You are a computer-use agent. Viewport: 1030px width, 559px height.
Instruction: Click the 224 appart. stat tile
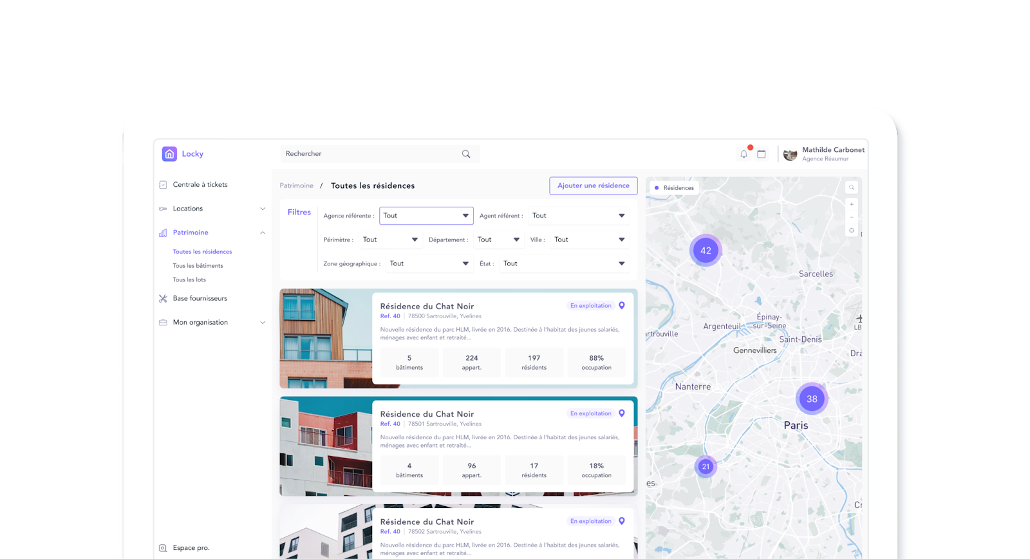(x=472, y=363)
